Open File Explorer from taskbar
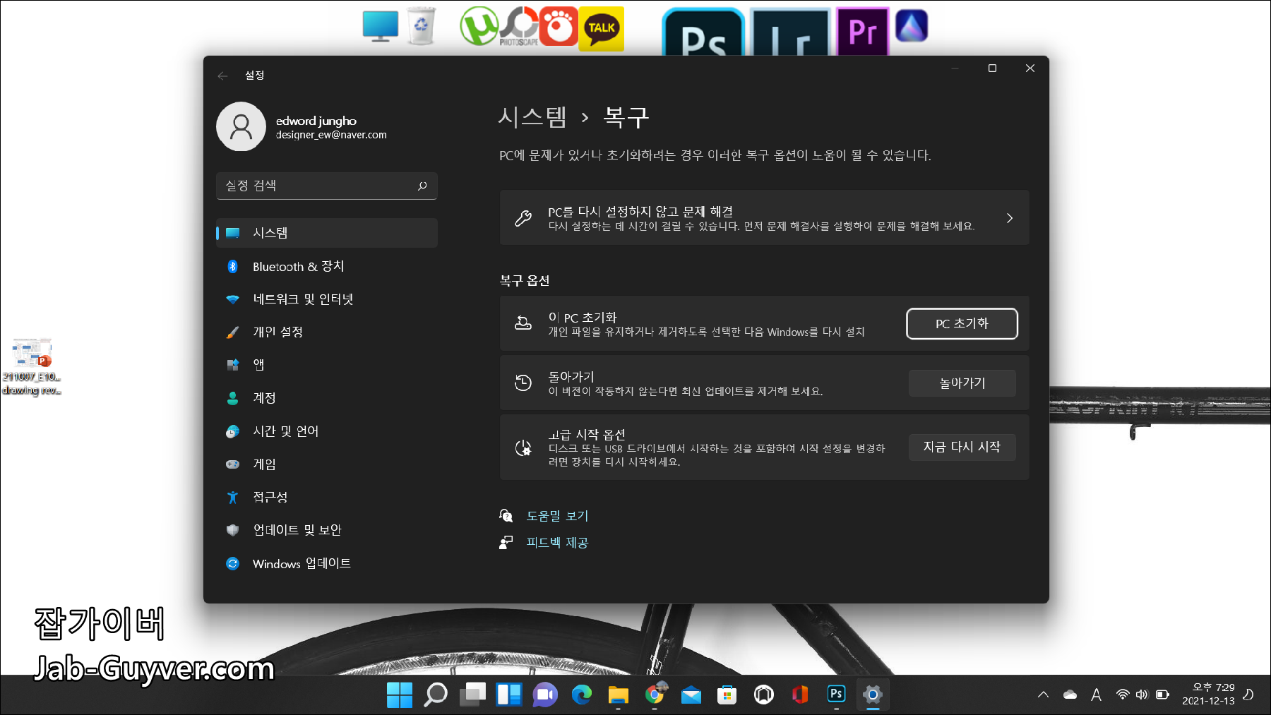Viewport: 1271px width, 715px height. (618, 695)
